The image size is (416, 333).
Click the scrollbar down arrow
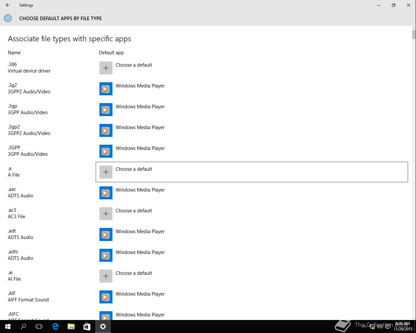tap(414, 318)
